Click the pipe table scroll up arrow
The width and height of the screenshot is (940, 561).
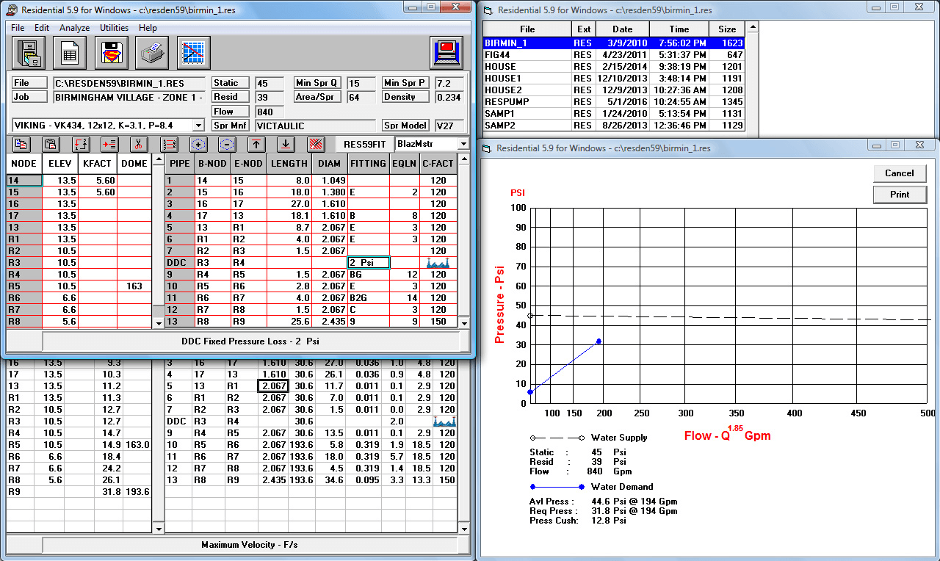(463, 161)
